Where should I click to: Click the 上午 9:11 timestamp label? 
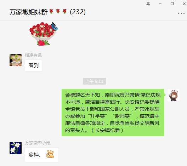pyautogui.click(x=94, y=81)
